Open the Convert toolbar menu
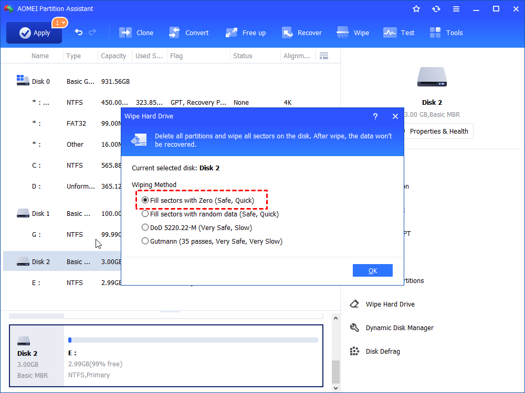 (x=189, y=32)
